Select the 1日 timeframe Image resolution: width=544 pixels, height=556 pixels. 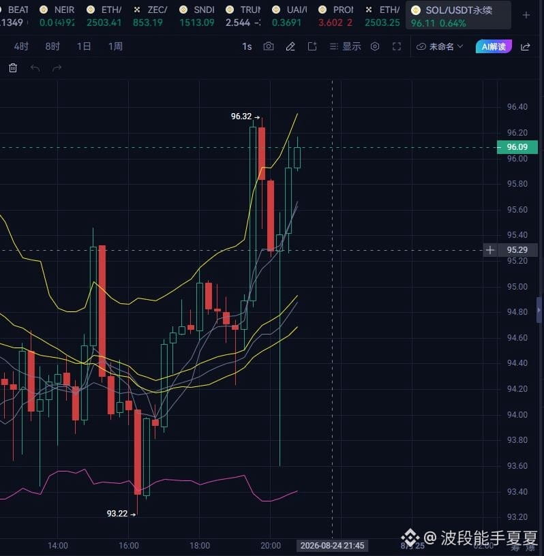point(84,46)
